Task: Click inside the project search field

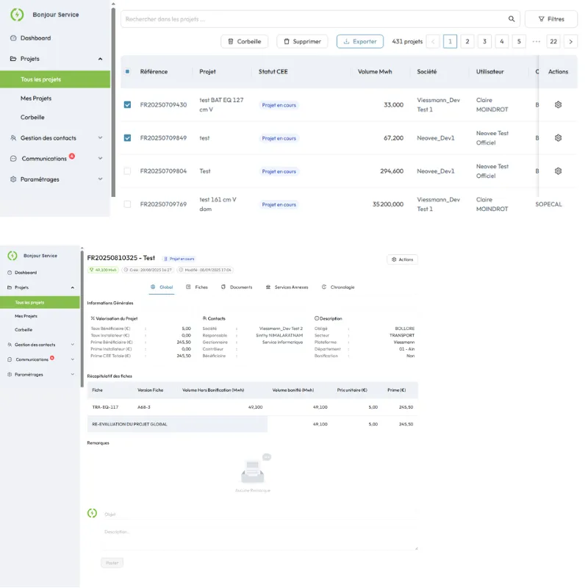Action: tap(294, 18)
